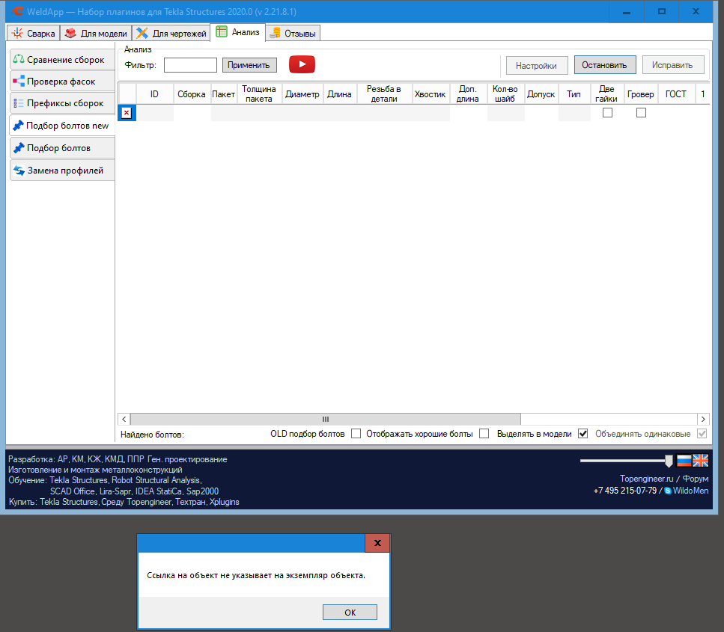Open Замена профилей from sidebar
724x632 pixels.
pyautogui.click(x=61, y=171)
